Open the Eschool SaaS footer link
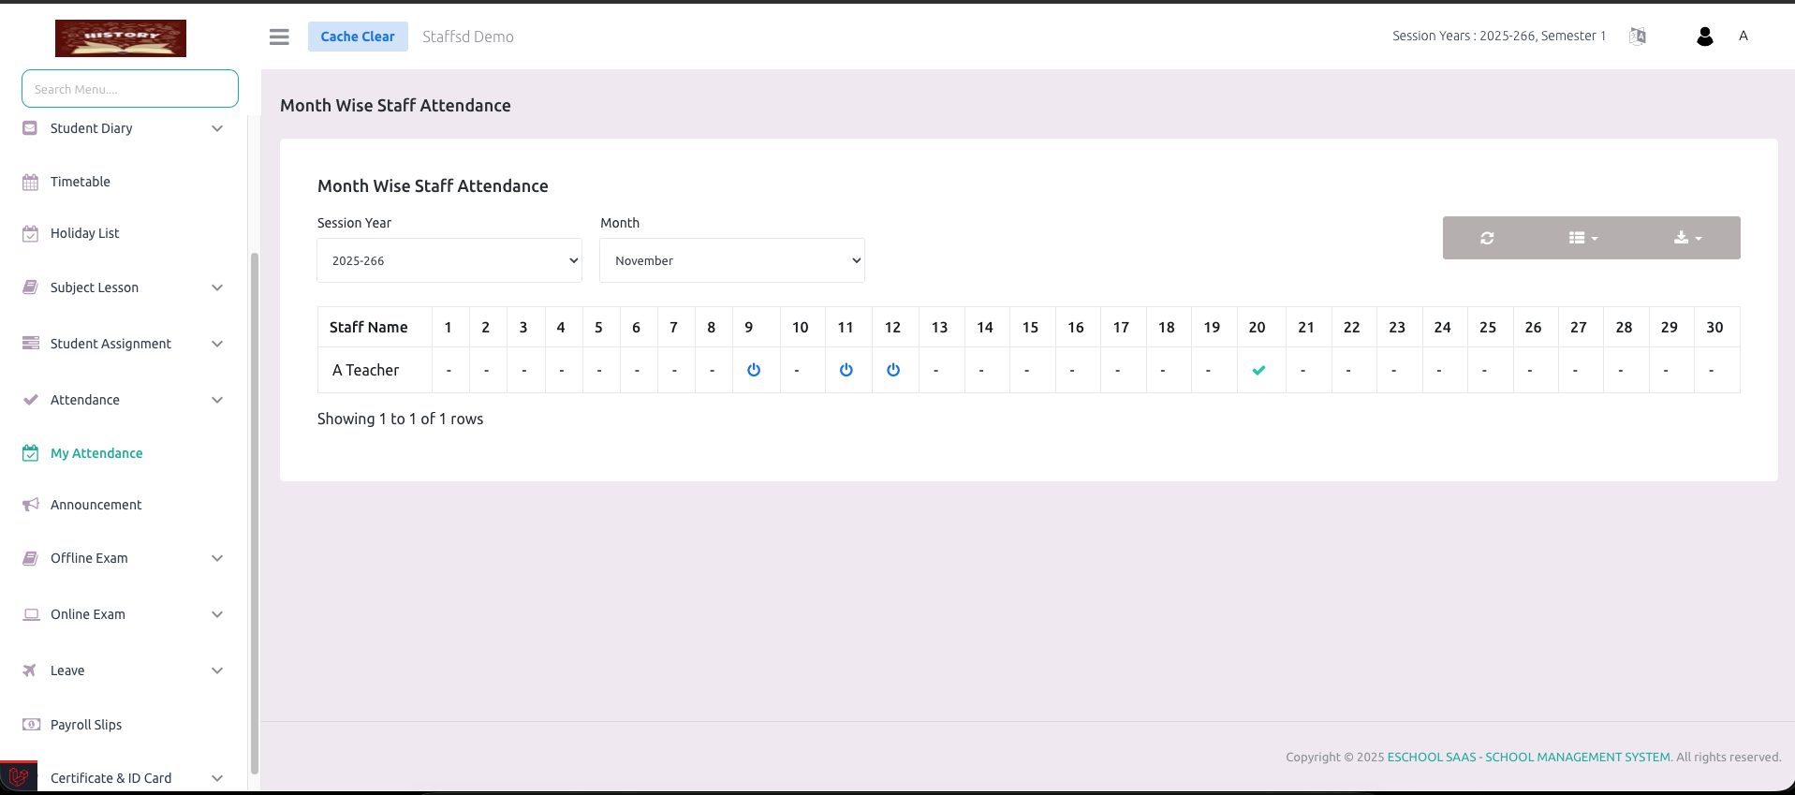This screenshot has height=795, width=1795. point(1528,757)
